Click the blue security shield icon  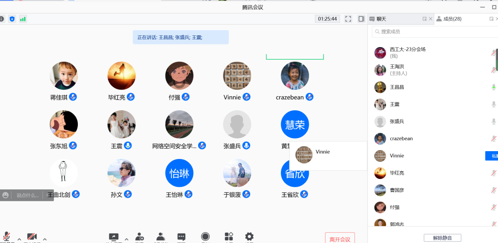(12, 19)
